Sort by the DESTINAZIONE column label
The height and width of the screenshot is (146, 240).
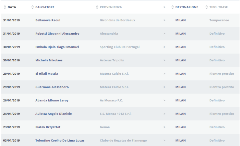187,7
